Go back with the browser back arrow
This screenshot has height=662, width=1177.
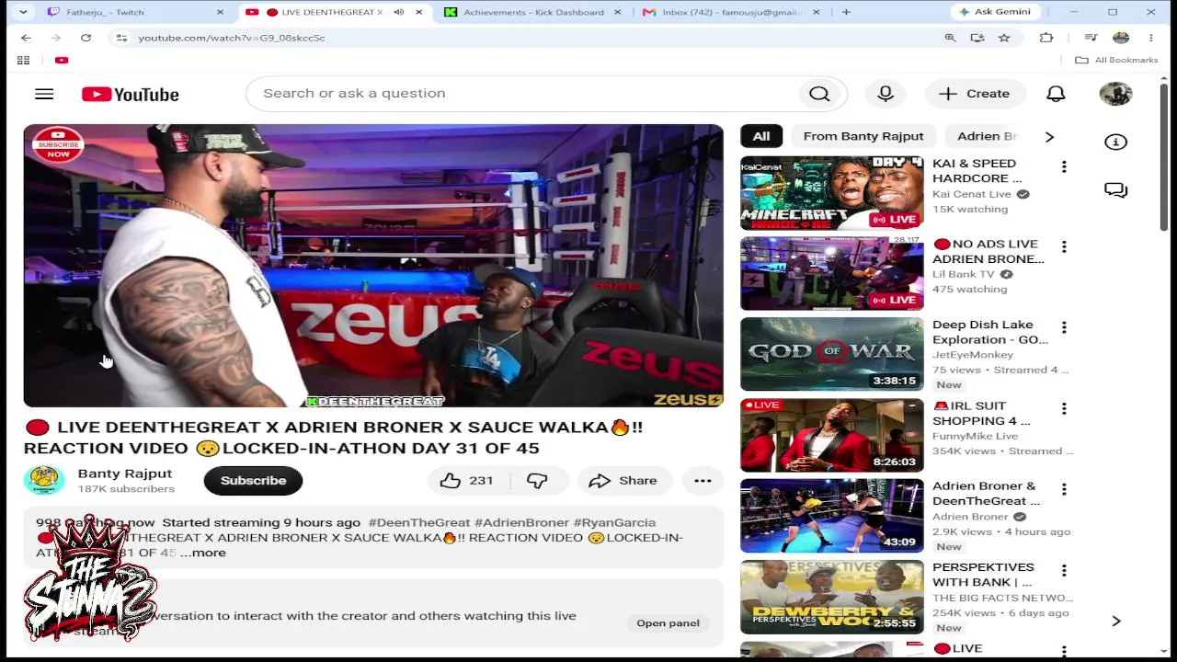tap(26, 38)
